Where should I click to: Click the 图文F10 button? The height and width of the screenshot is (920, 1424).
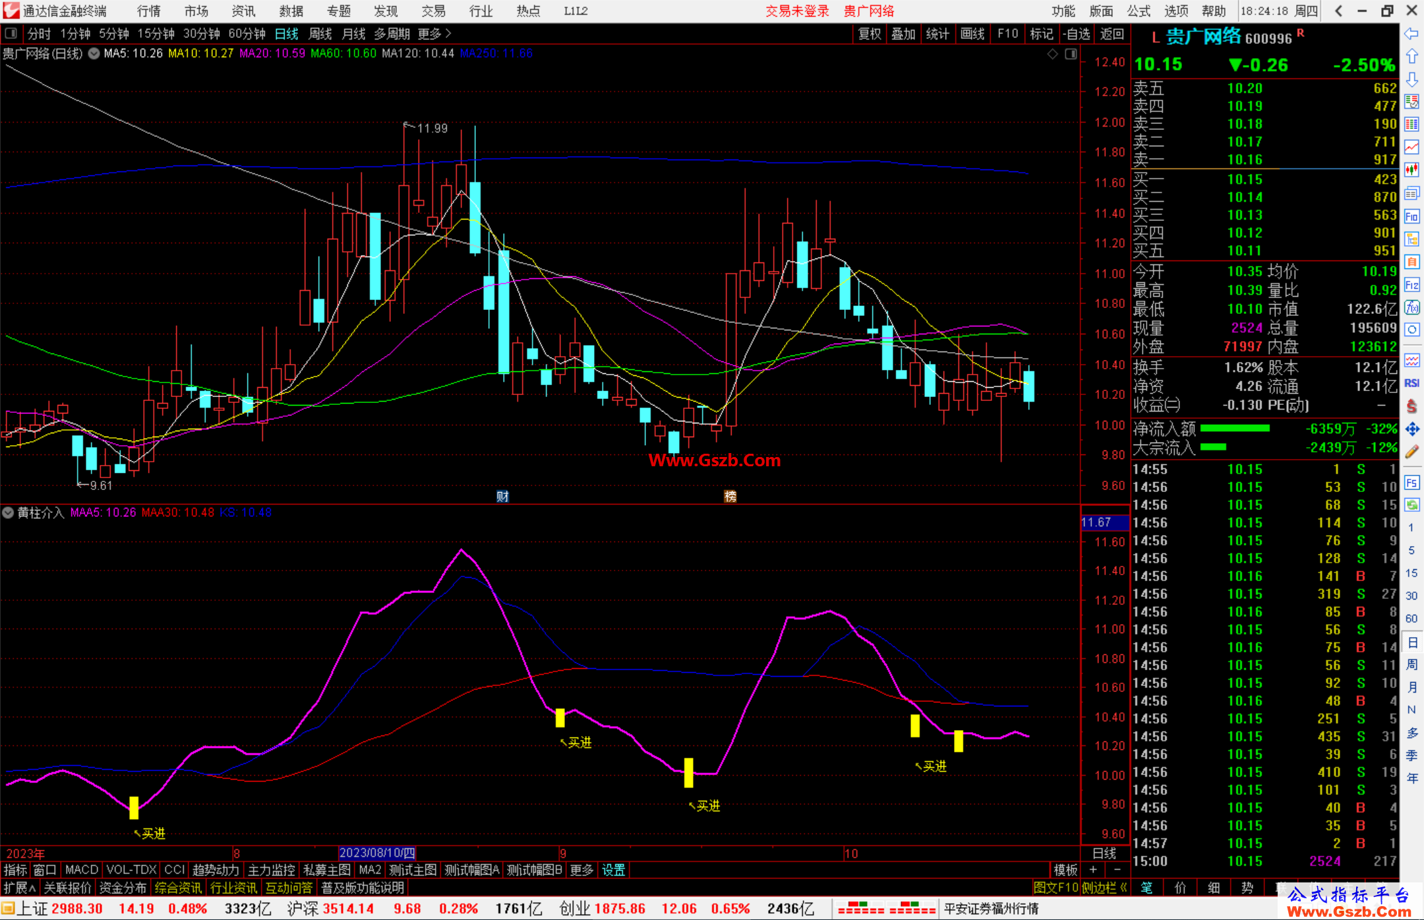coord(1055,888)
